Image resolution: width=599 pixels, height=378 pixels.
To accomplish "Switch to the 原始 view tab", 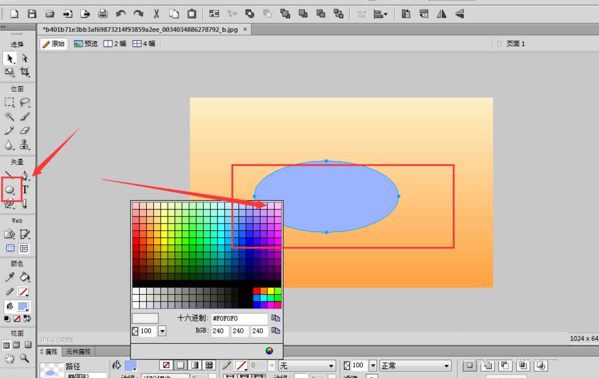I will pos(53,44).
